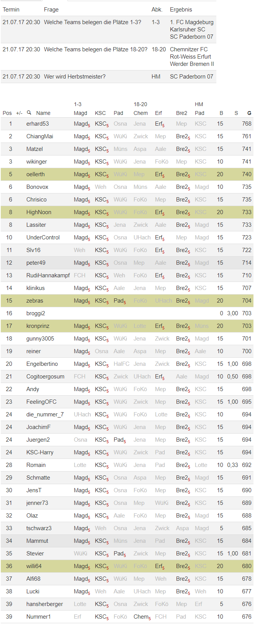Click the Name column header
This screenshot has width=255, height=624.
click(43, 113)
